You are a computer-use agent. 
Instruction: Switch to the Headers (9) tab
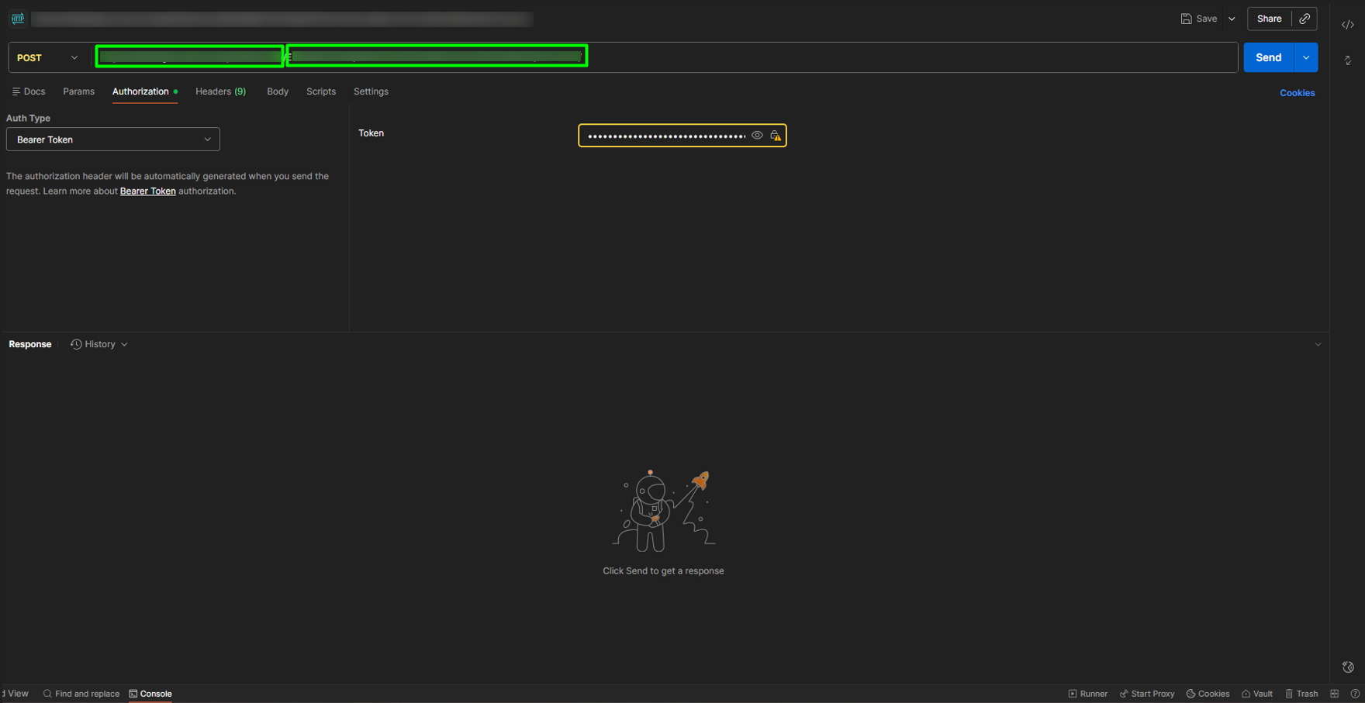[x=220, y=91]
